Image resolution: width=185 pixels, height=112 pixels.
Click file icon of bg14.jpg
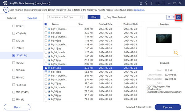[x=49, y=72]
